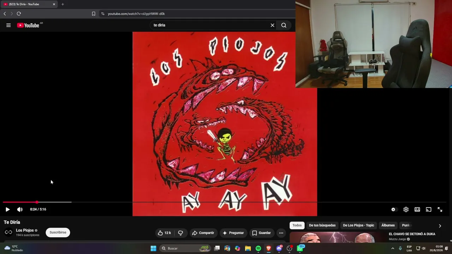Play the paused video

pos(7,209)
